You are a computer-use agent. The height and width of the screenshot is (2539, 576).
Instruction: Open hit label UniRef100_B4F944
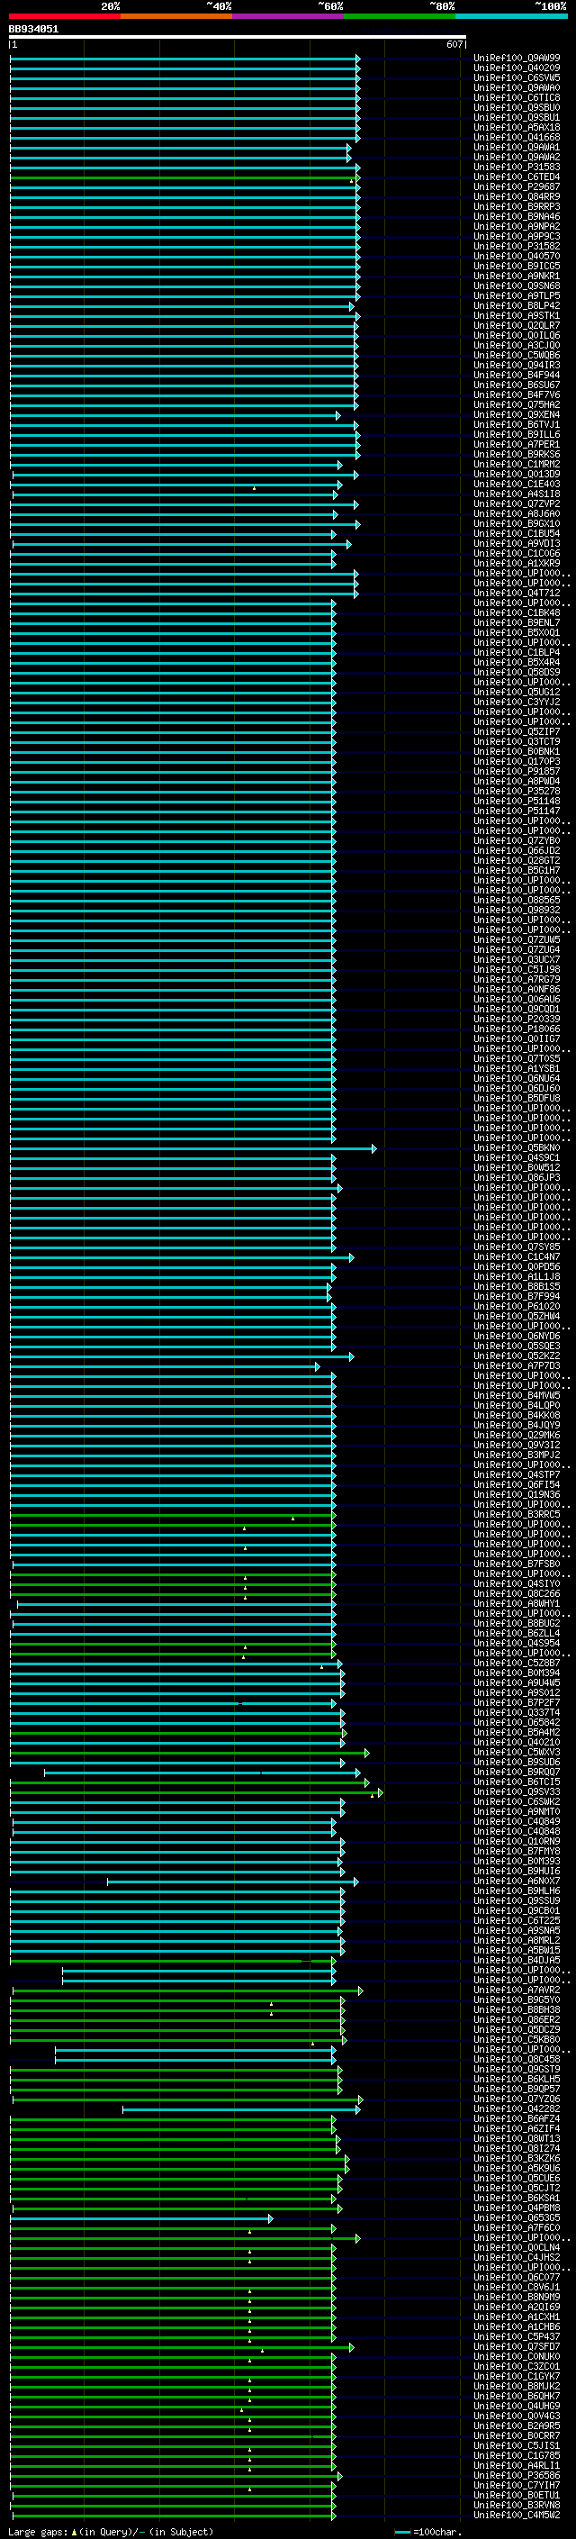pyautogui.click(x=517, y=375)
